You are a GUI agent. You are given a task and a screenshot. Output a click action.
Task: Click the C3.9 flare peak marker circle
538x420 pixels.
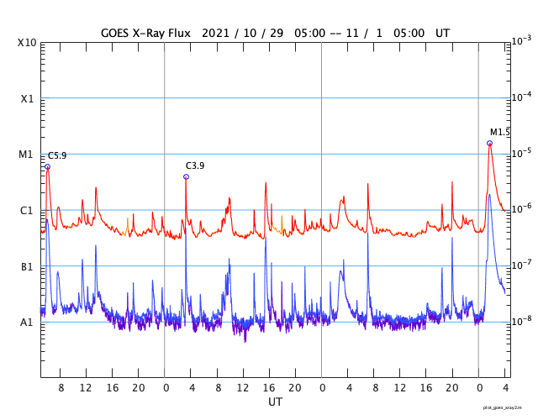pos(186,177)
